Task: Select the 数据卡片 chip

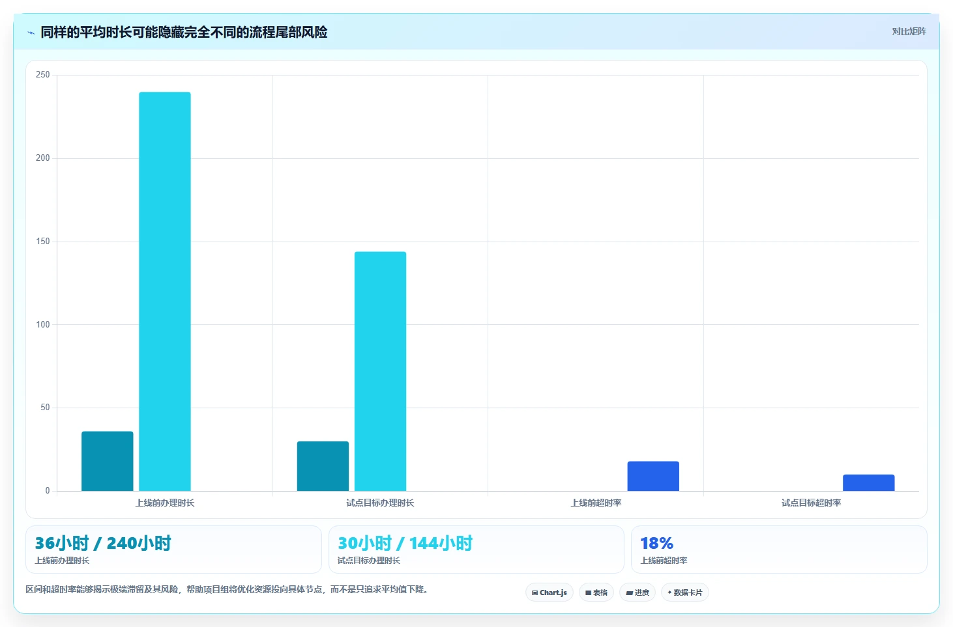Action: pyautogui.click(x=685, y=592)
